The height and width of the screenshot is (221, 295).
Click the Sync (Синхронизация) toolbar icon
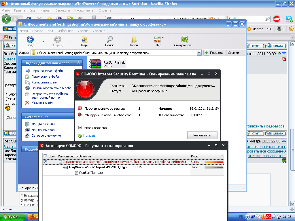click(x=184, y=39)
